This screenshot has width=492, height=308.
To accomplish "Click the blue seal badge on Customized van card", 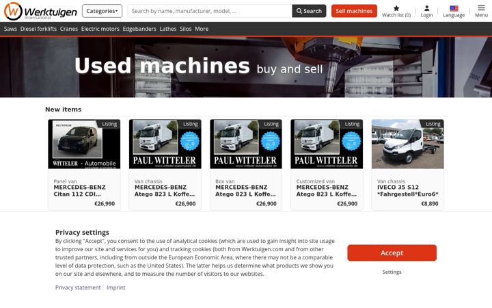I will coord(351,141).
